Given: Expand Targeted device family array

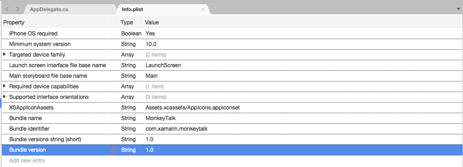Looking at the screenshot, I should [x=5, y=55].
